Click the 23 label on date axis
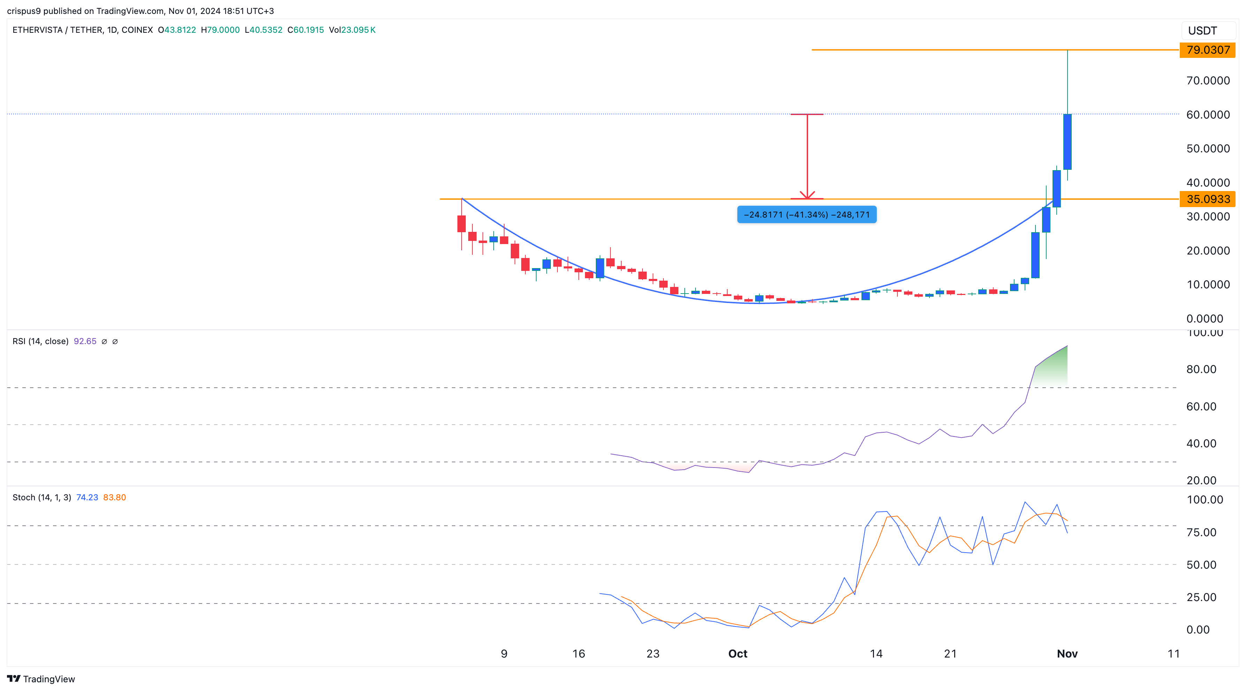The image size is (1246, 691). click(653, 654)
